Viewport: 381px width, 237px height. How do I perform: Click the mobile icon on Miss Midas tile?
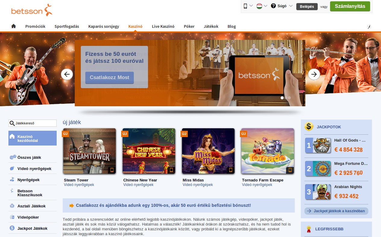[231, 170]
